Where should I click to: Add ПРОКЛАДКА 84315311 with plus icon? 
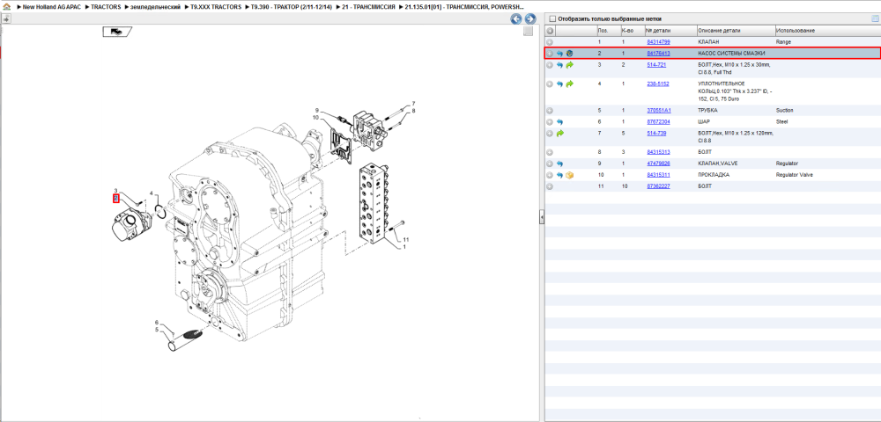(x=550, y=175)
